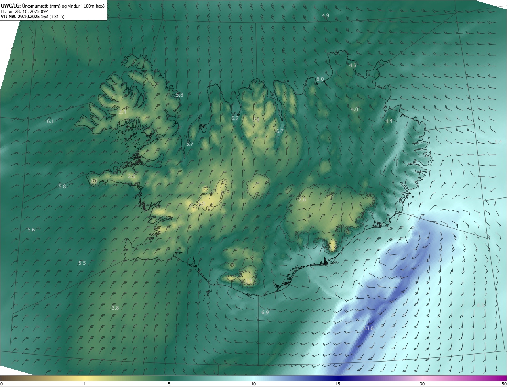Click the 2.4 value on the Westfjords
Image resolution: width=507 pixels, height=387 pixels.
click(122, 112)
